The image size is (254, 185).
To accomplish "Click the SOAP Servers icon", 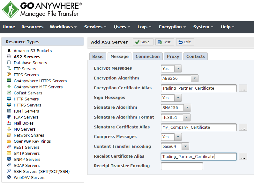I will 9,165.
